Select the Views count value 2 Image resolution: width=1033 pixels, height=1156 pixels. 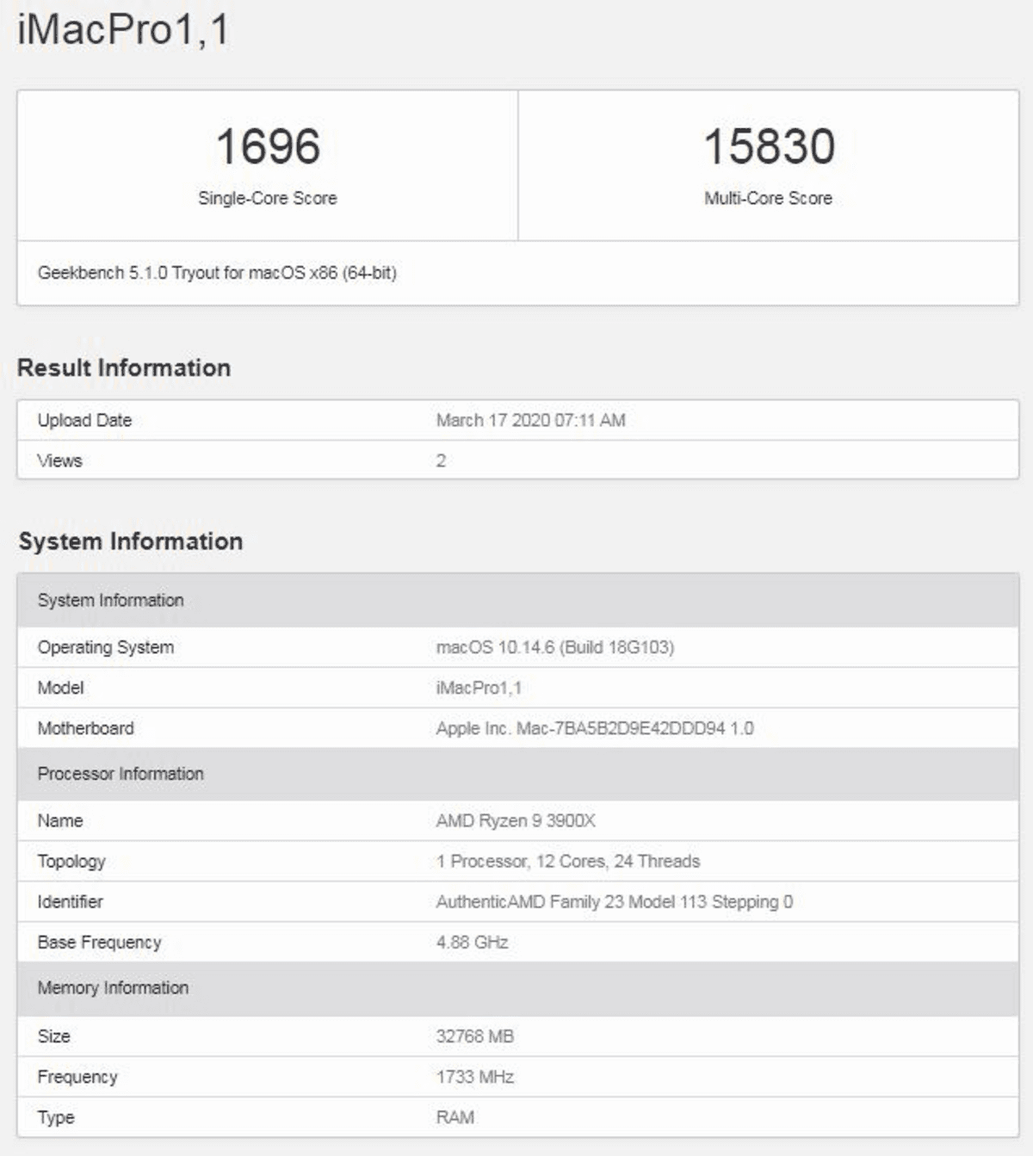click(x=441, y=461)
